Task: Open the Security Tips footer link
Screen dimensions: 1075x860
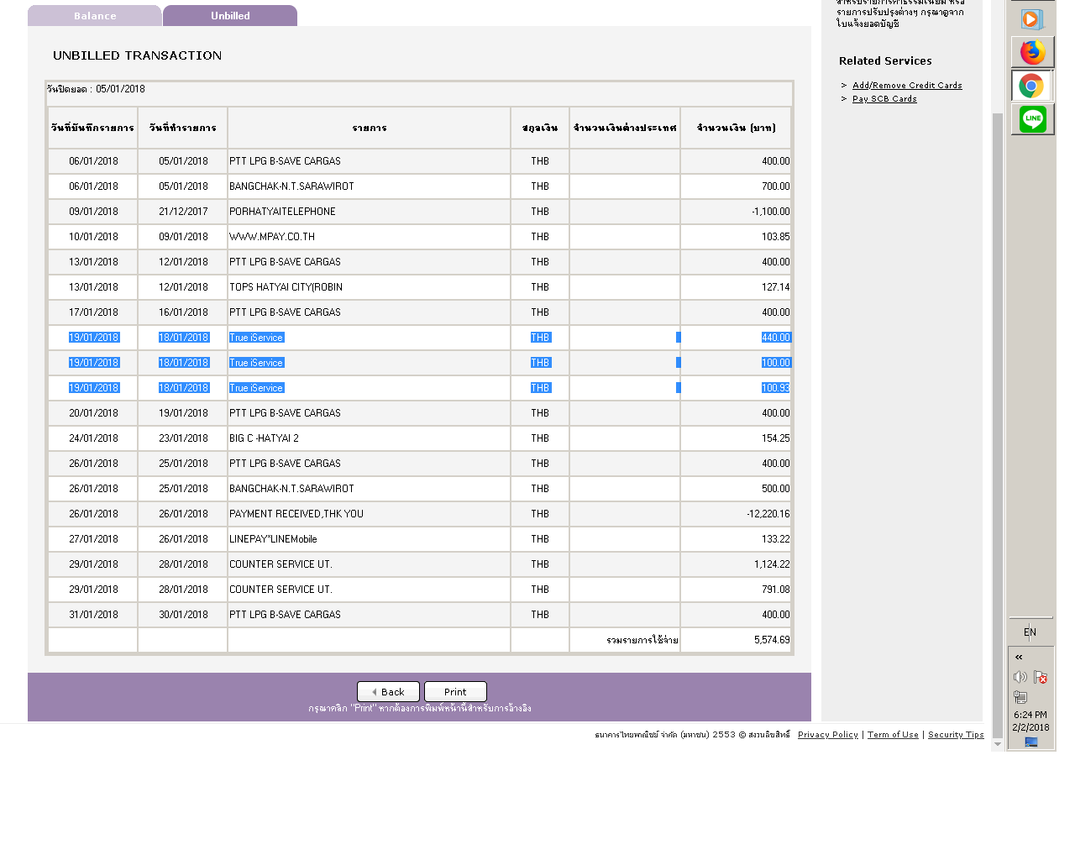Action: [956, 735]
